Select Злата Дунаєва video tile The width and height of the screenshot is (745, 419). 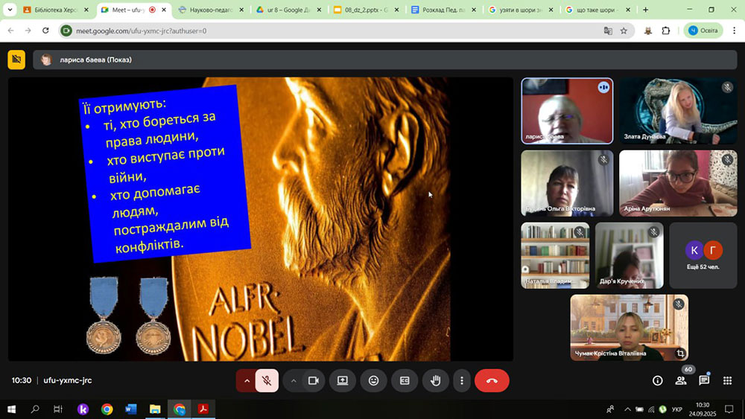click(x=678, y=111)
